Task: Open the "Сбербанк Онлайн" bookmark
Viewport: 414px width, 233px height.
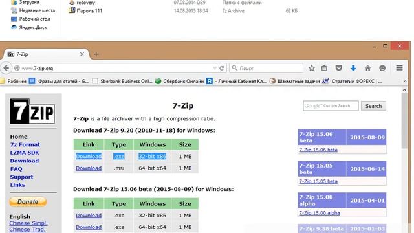Action: [x=179, y=81]
